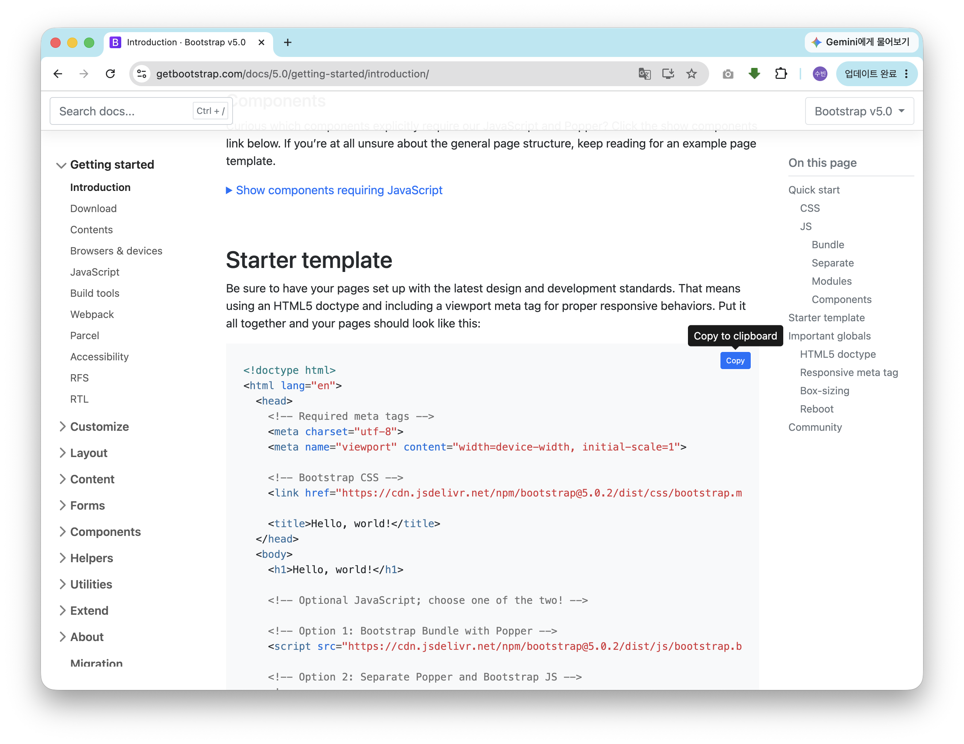Reload the current page
The image size is (964, 744).
[110, 74]
